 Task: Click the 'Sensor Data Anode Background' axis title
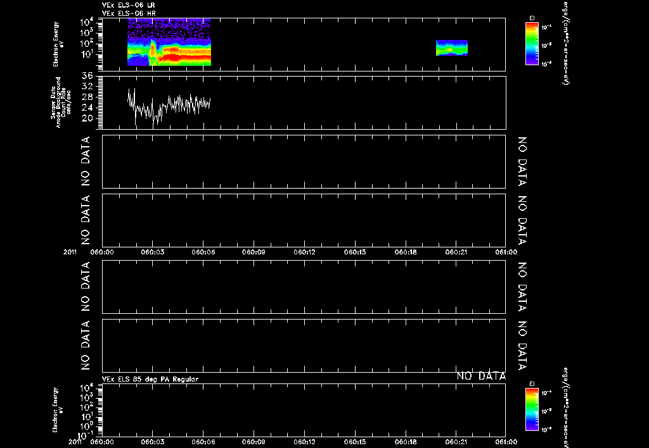click(56, 102)
